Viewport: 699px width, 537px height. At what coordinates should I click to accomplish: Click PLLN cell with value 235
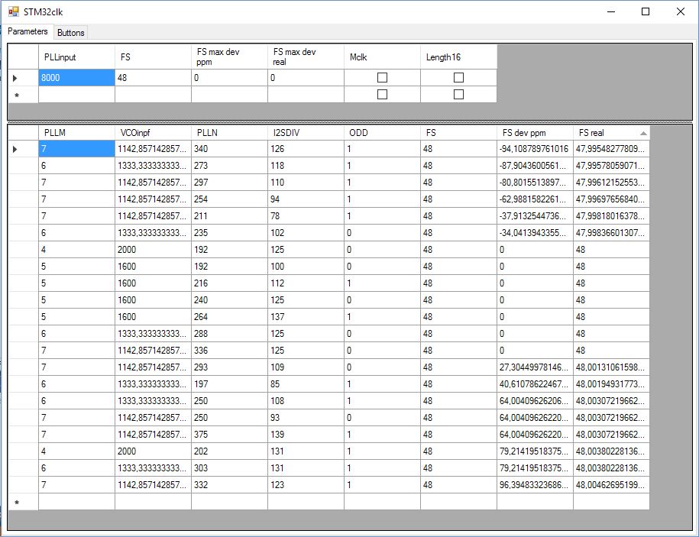coord(229,233)
